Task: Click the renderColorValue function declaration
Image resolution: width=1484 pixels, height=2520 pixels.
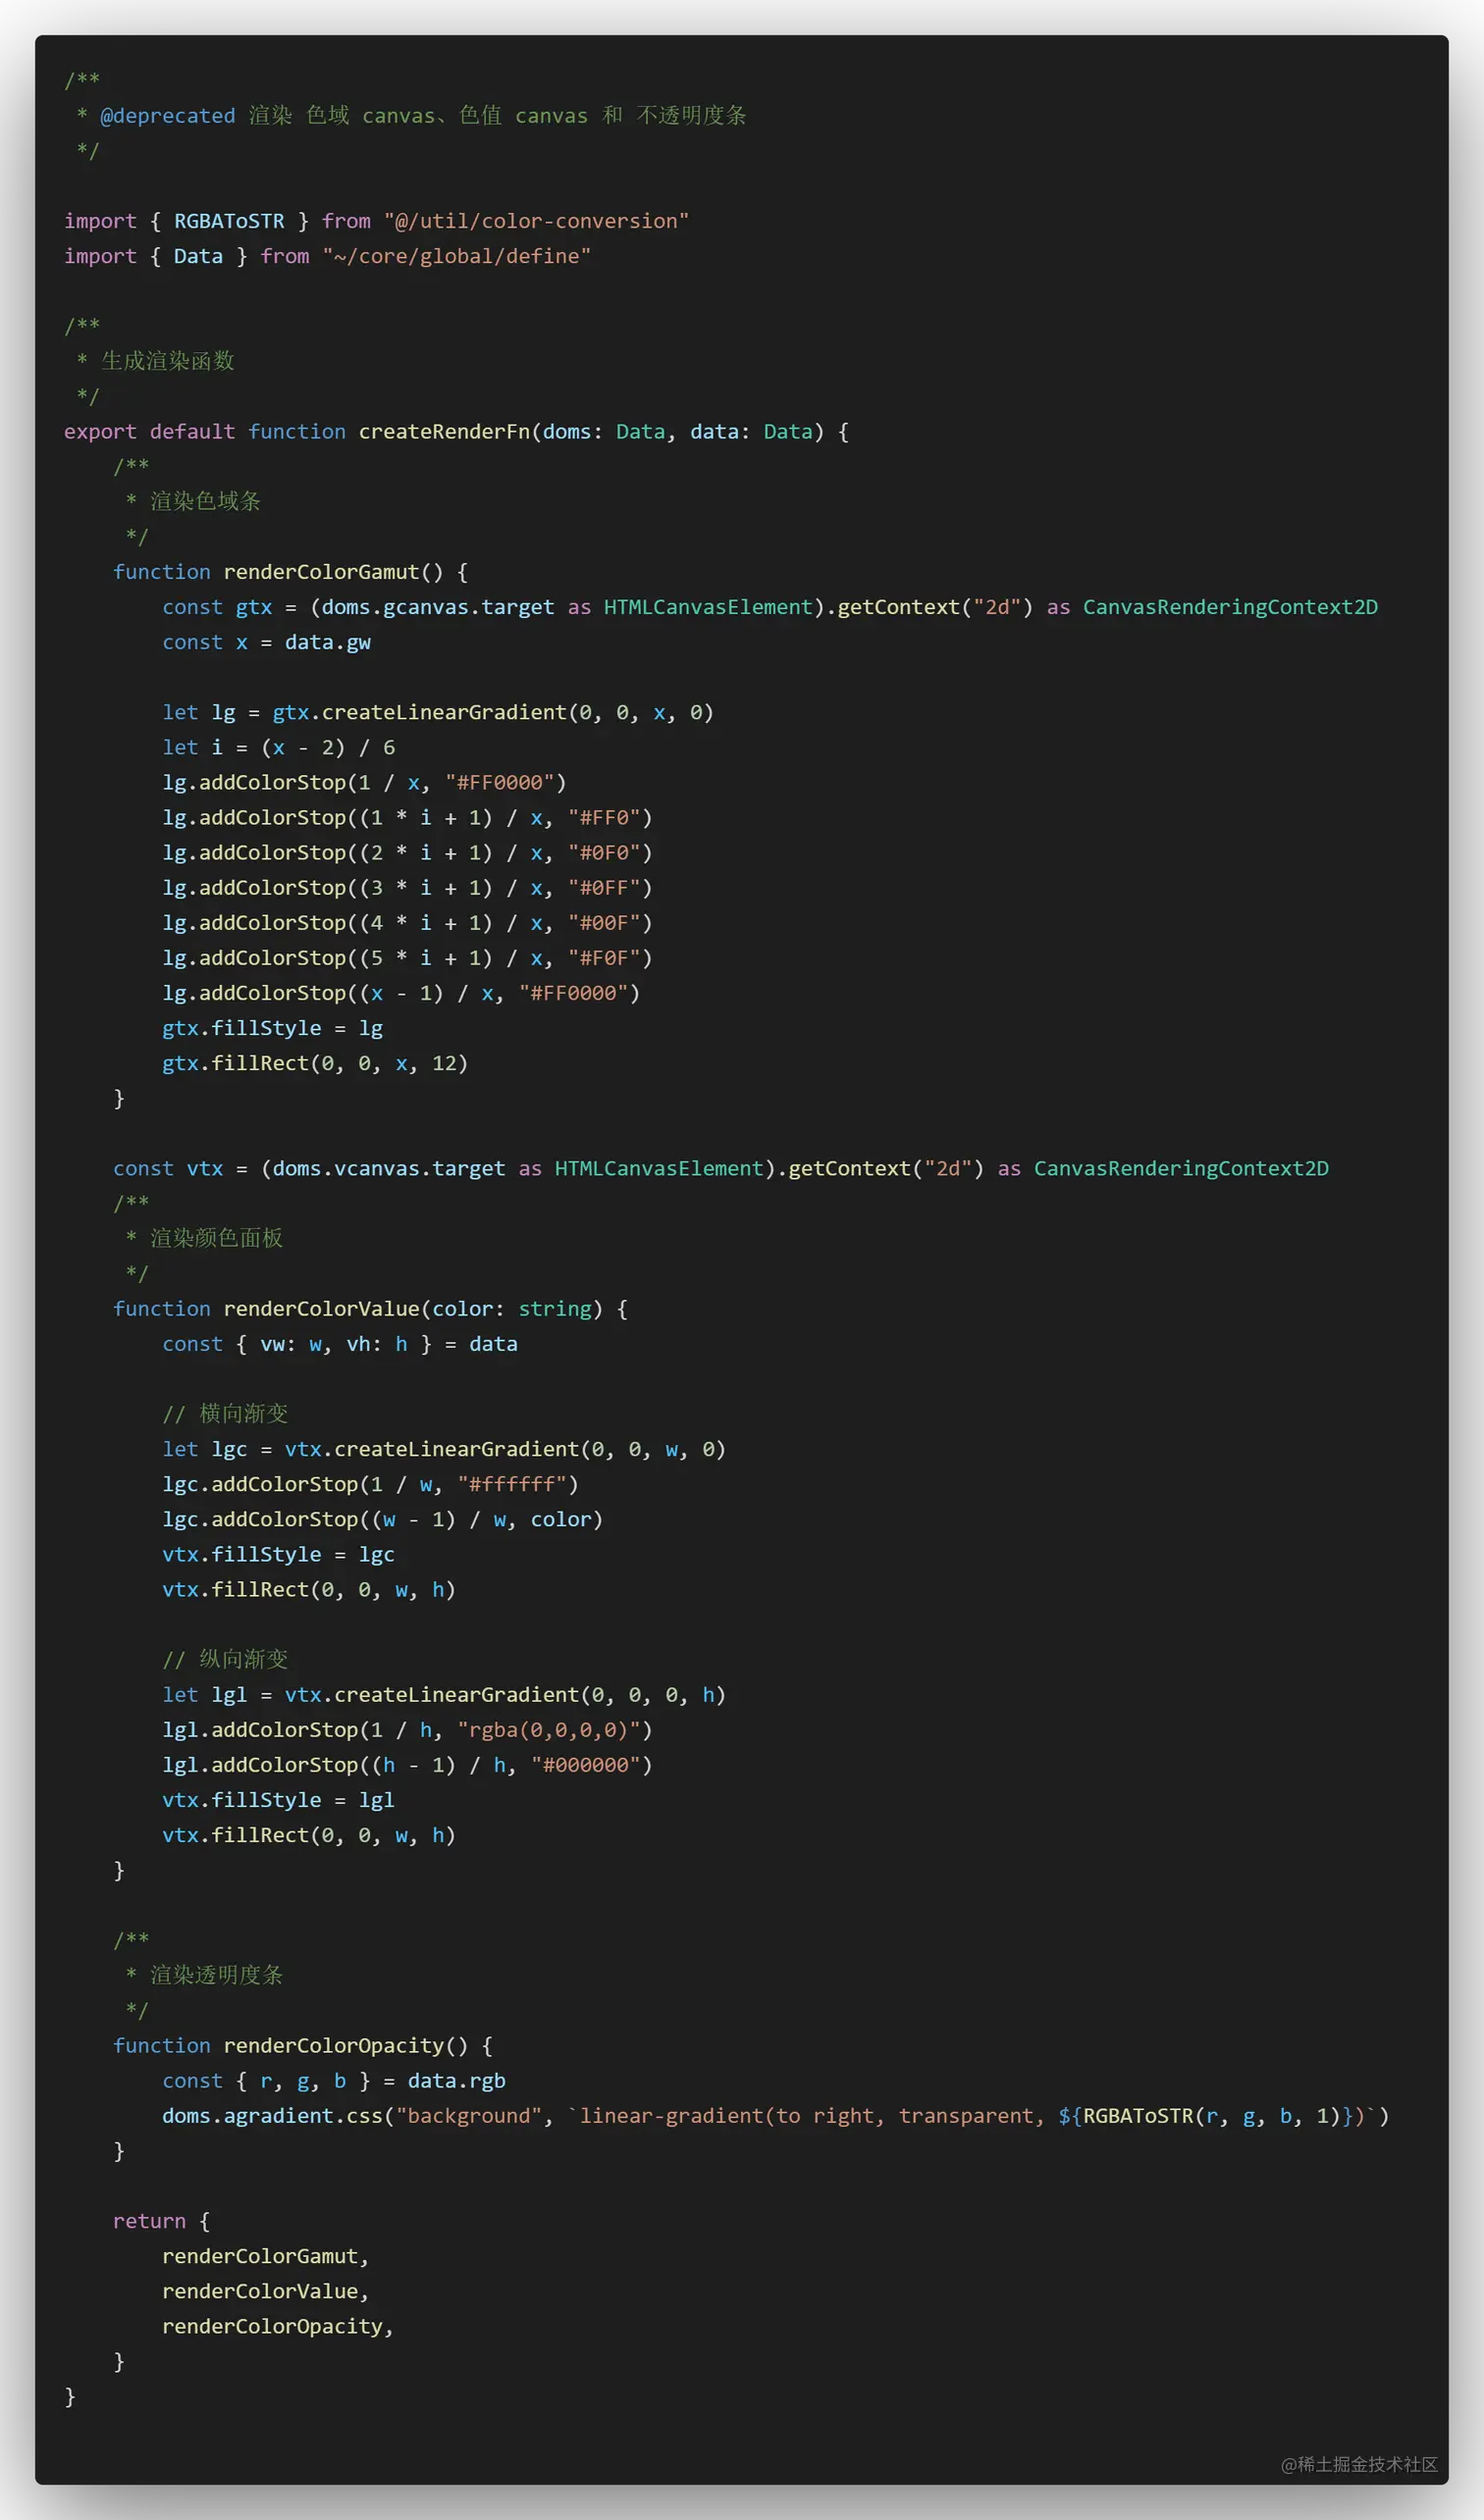Action: click(x=370, y=1309)
